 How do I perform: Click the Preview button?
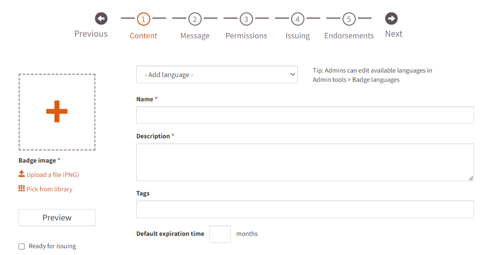[57, 218]
